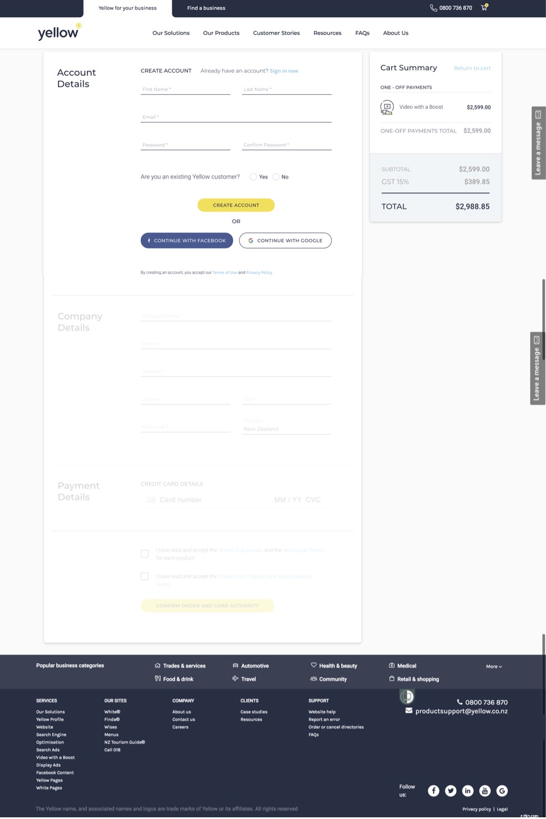Click the Continue with Google button
The height and width of the screenshot is (819, 546).
[x=285, y=240]
